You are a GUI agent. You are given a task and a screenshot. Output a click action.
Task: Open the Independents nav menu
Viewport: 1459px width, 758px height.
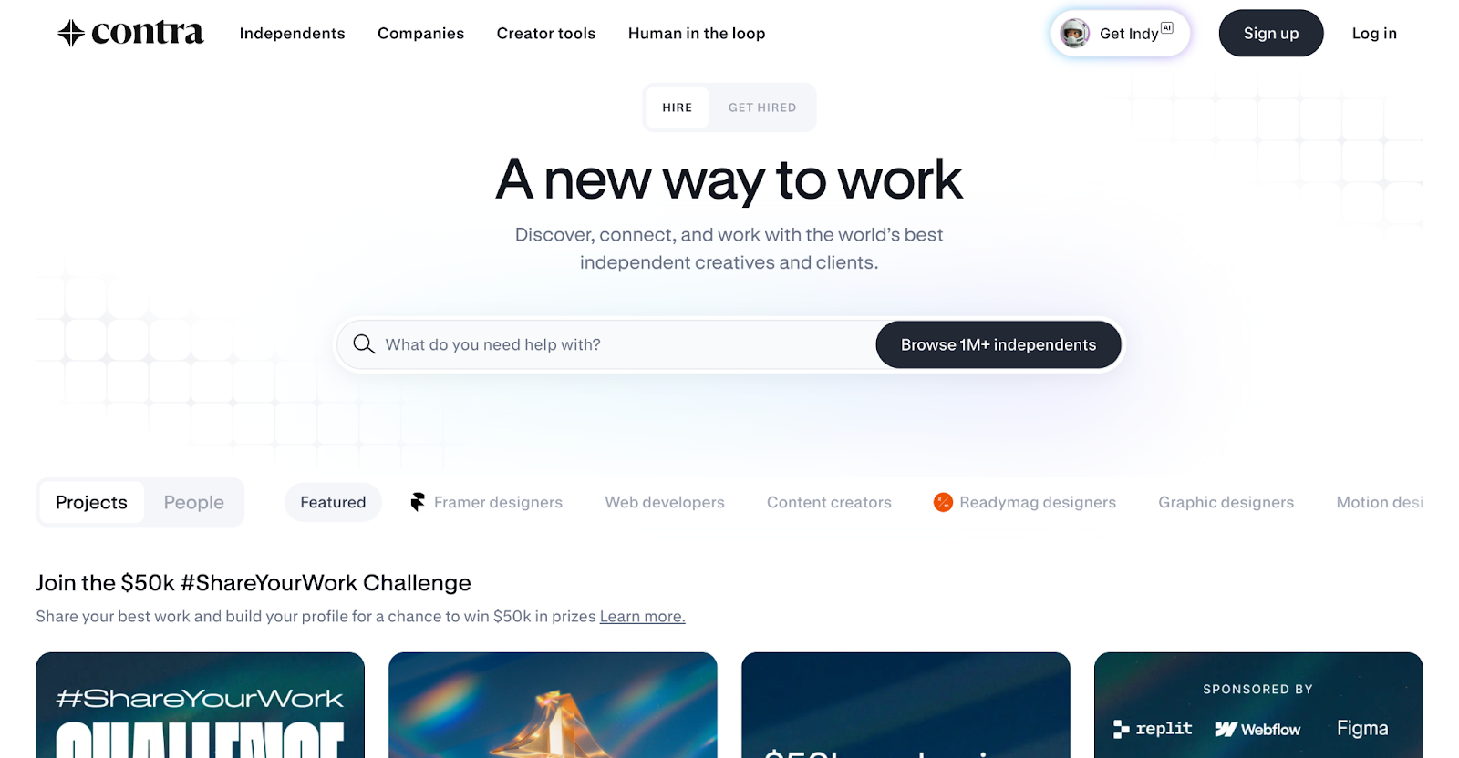[x=292, y=33]
